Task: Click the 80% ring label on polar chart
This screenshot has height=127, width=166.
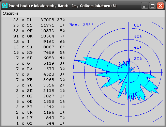Action: tap(138, 25)
